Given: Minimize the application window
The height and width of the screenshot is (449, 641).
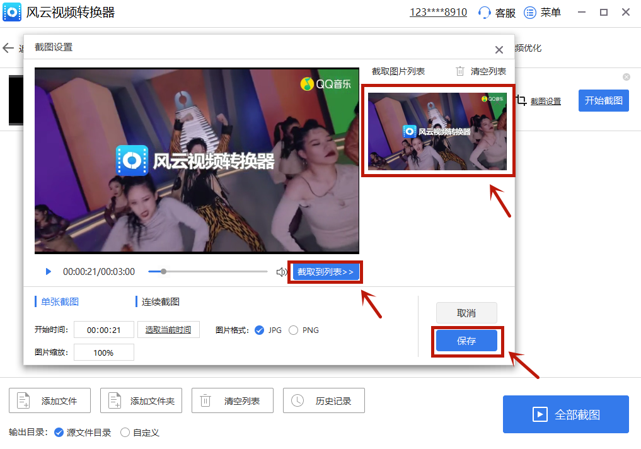Looking at the screenshot, I should click(x=582, y=12).
